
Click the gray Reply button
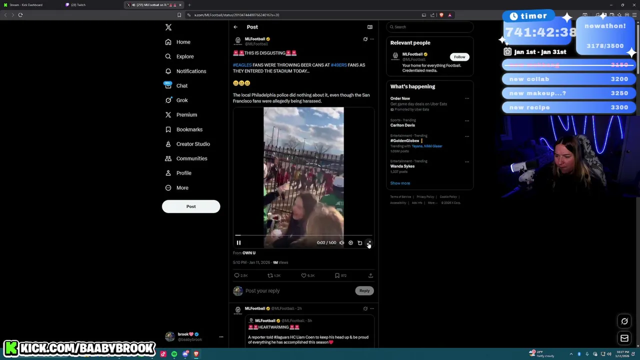coord(364,290)
